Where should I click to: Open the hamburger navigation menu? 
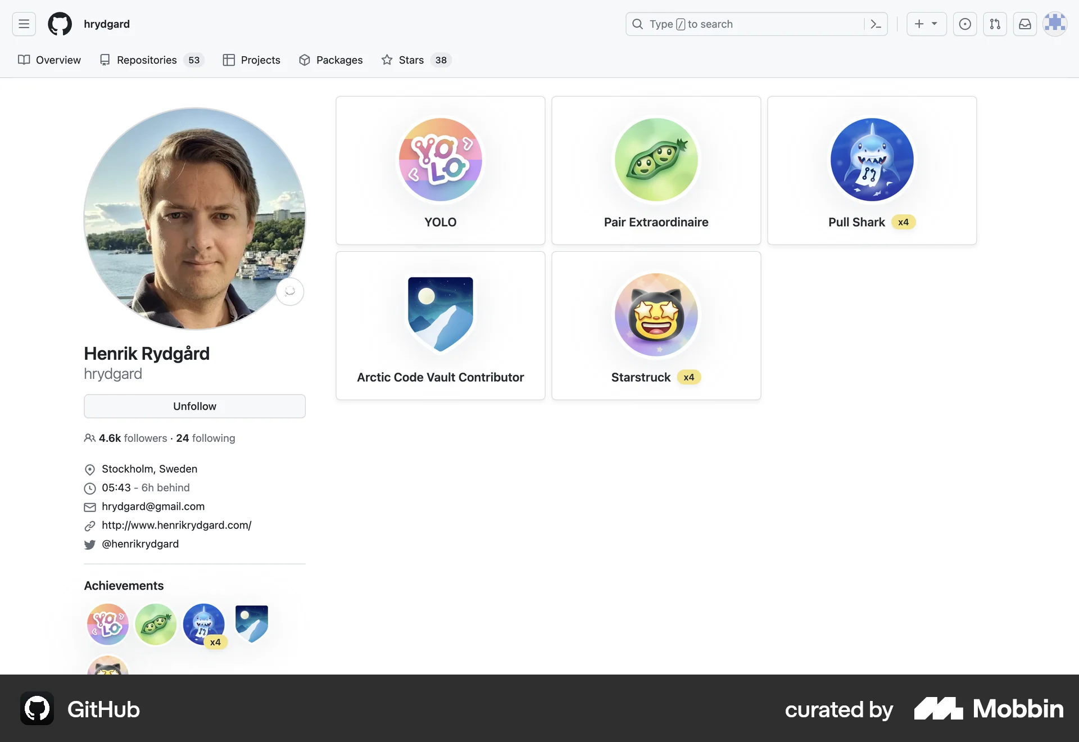(x=23, y=24)
